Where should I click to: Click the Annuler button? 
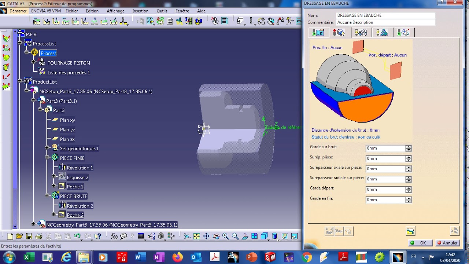pyautogui.click(x=447, y=243)
